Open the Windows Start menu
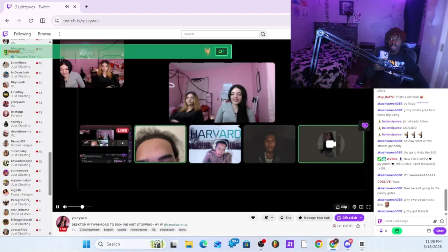448x252 pixels. click(x=86, y=244)
